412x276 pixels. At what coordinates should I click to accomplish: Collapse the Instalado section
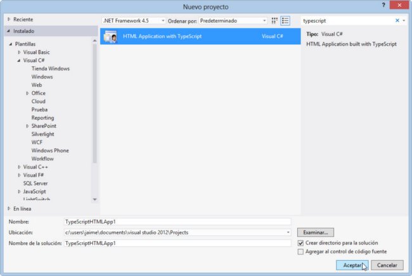(9, 31)
